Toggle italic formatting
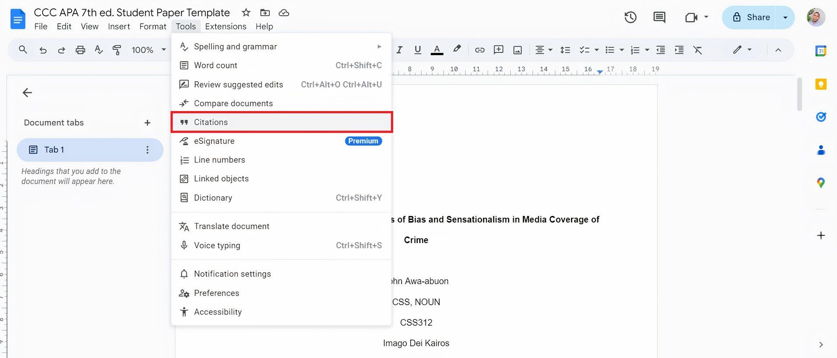Viewport: 837px width, 358px height. coord(399,50)
